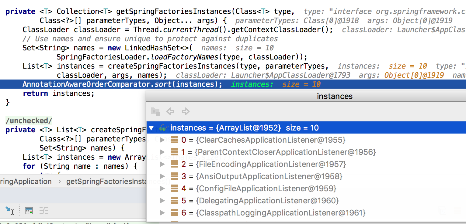466x224 pixels.
Task: Click the highlighted AnnotationAwareOrderComparator.sort line
Action: (233, 84)
